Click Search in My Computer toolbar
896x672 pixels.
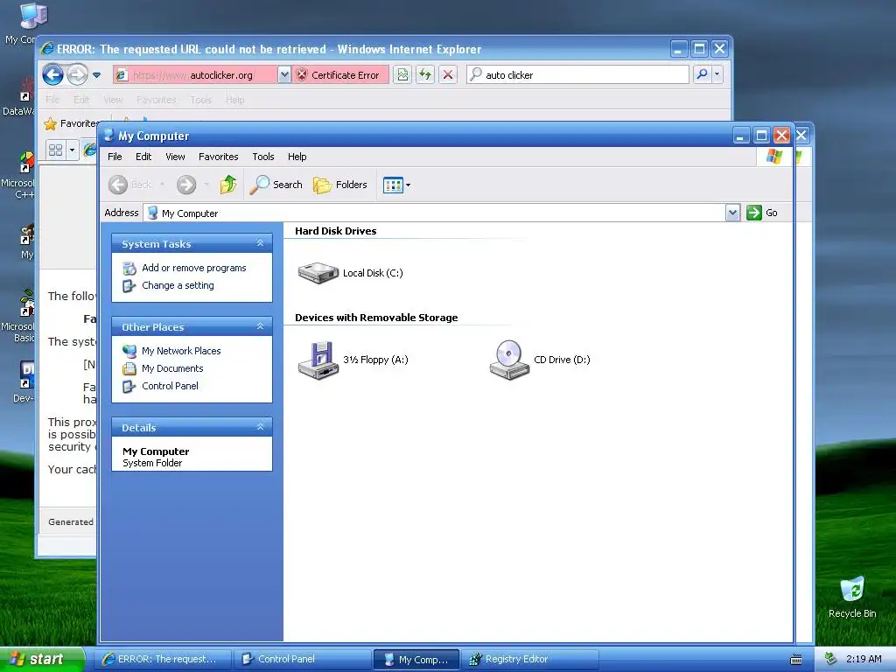coord(276,185)
